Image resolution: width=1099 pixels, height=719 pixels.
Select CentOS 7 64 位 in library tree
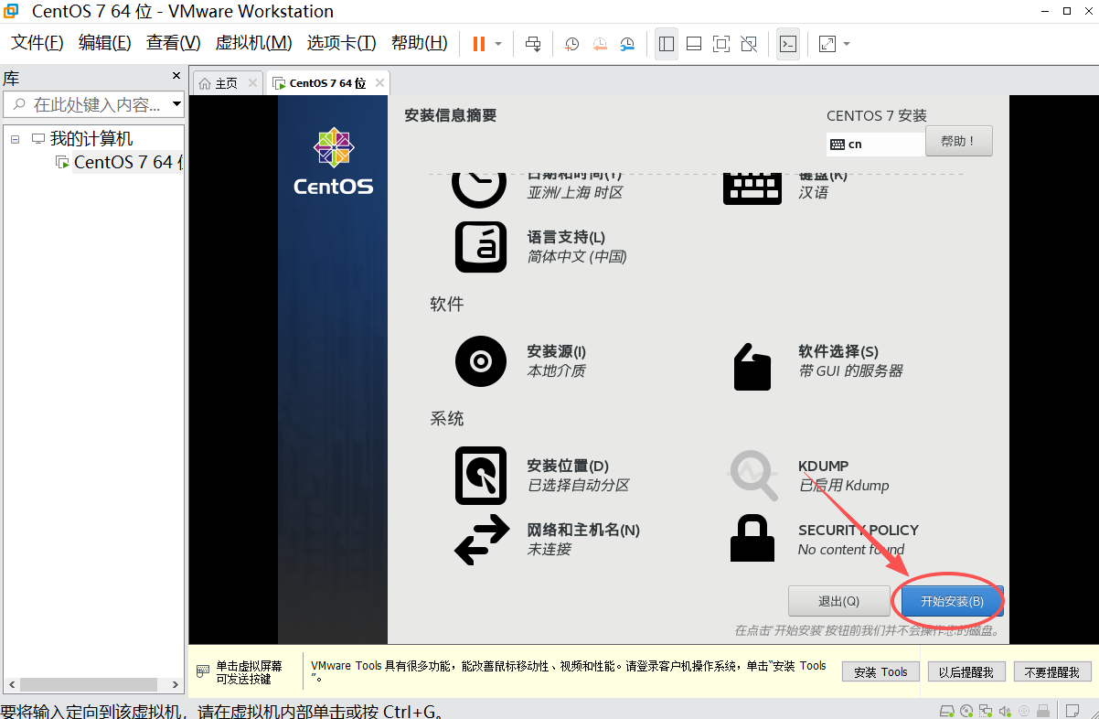click(128, 162)
